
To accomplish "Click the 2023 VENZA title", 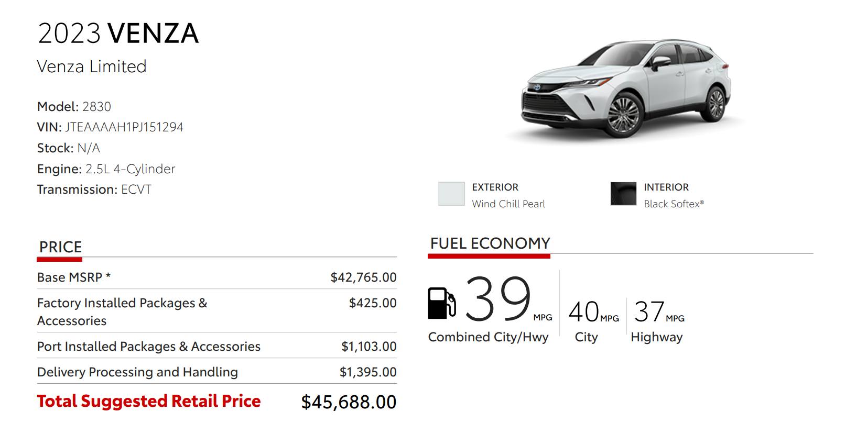I will [118, 34].
